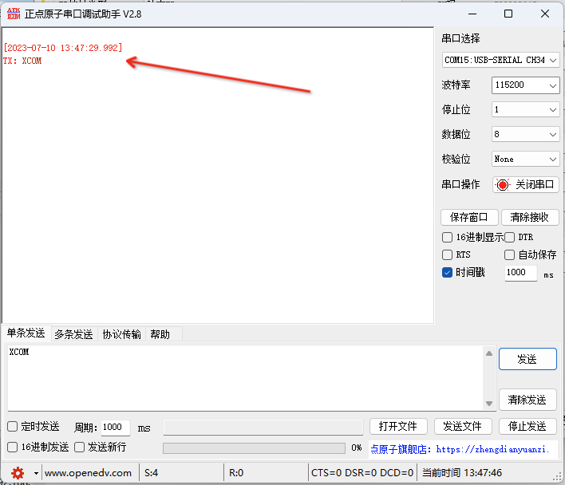565x485 pixels.
Task: Open the baud rate 115200 dropdown
Action: 525,85
